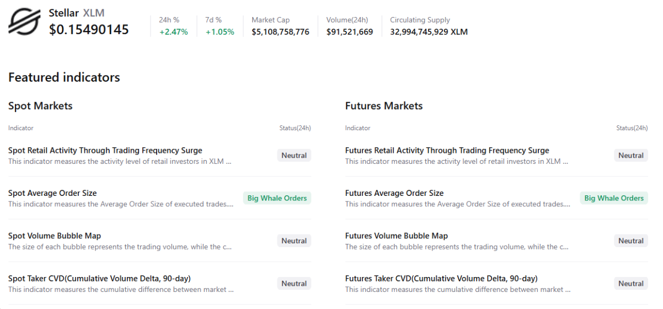This screenshot has height=309, width=663.
Task: Click Neutral status next to Spot Taker CVD
Action: [x=294, y=284]
